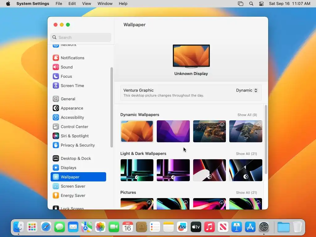The image size is (316, 237).
Task: Show all 9 Dynamic Wallpapers
Action: (247, 115)
